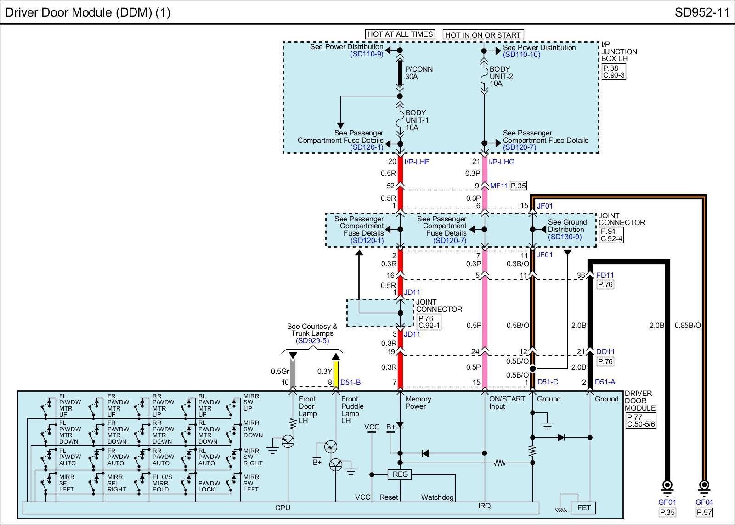
Task: Select the Front Door Lamp LH transistor symbol
Action: pos(288,441)
